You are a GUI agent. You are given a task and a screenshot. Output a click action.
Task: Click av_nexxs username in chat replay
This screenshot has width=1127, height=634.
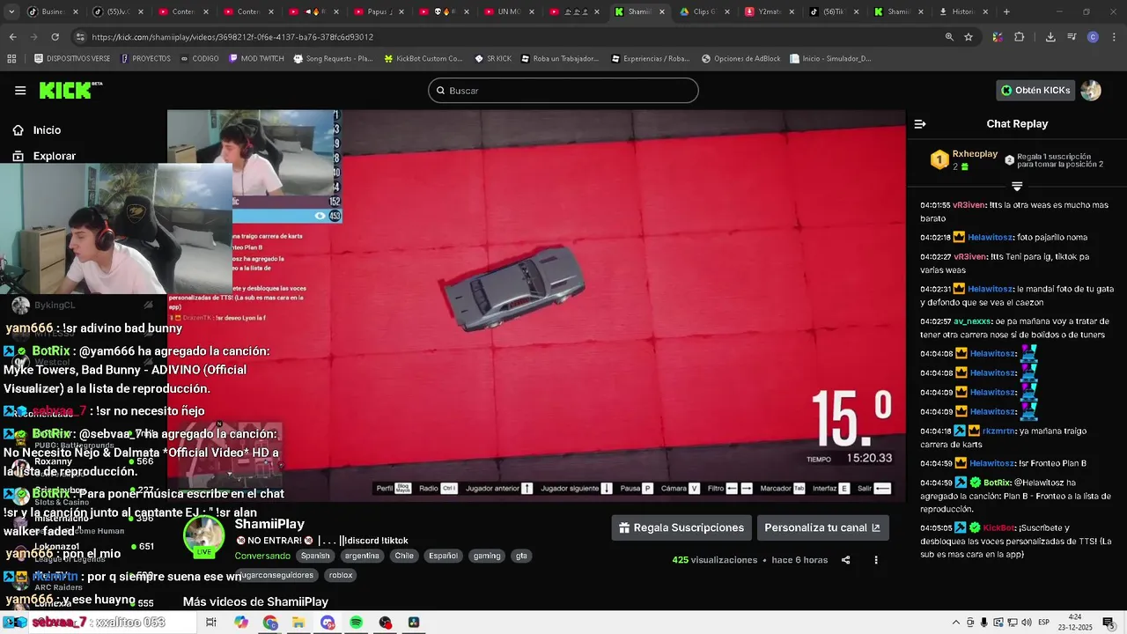(x=973, y=321)
